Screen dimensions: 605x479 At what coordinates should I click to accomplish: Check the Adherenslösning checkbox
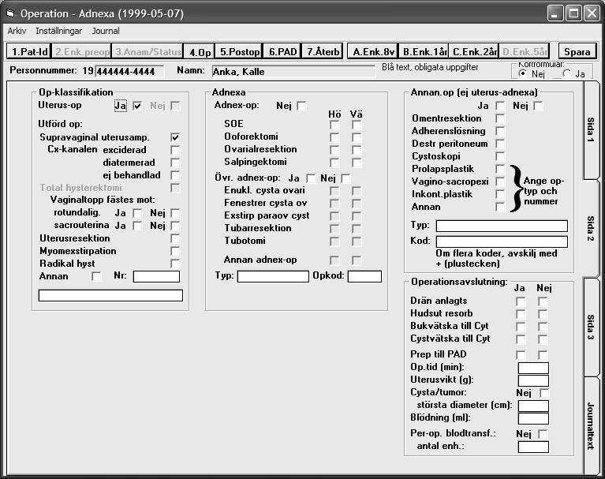click(499, 131)
